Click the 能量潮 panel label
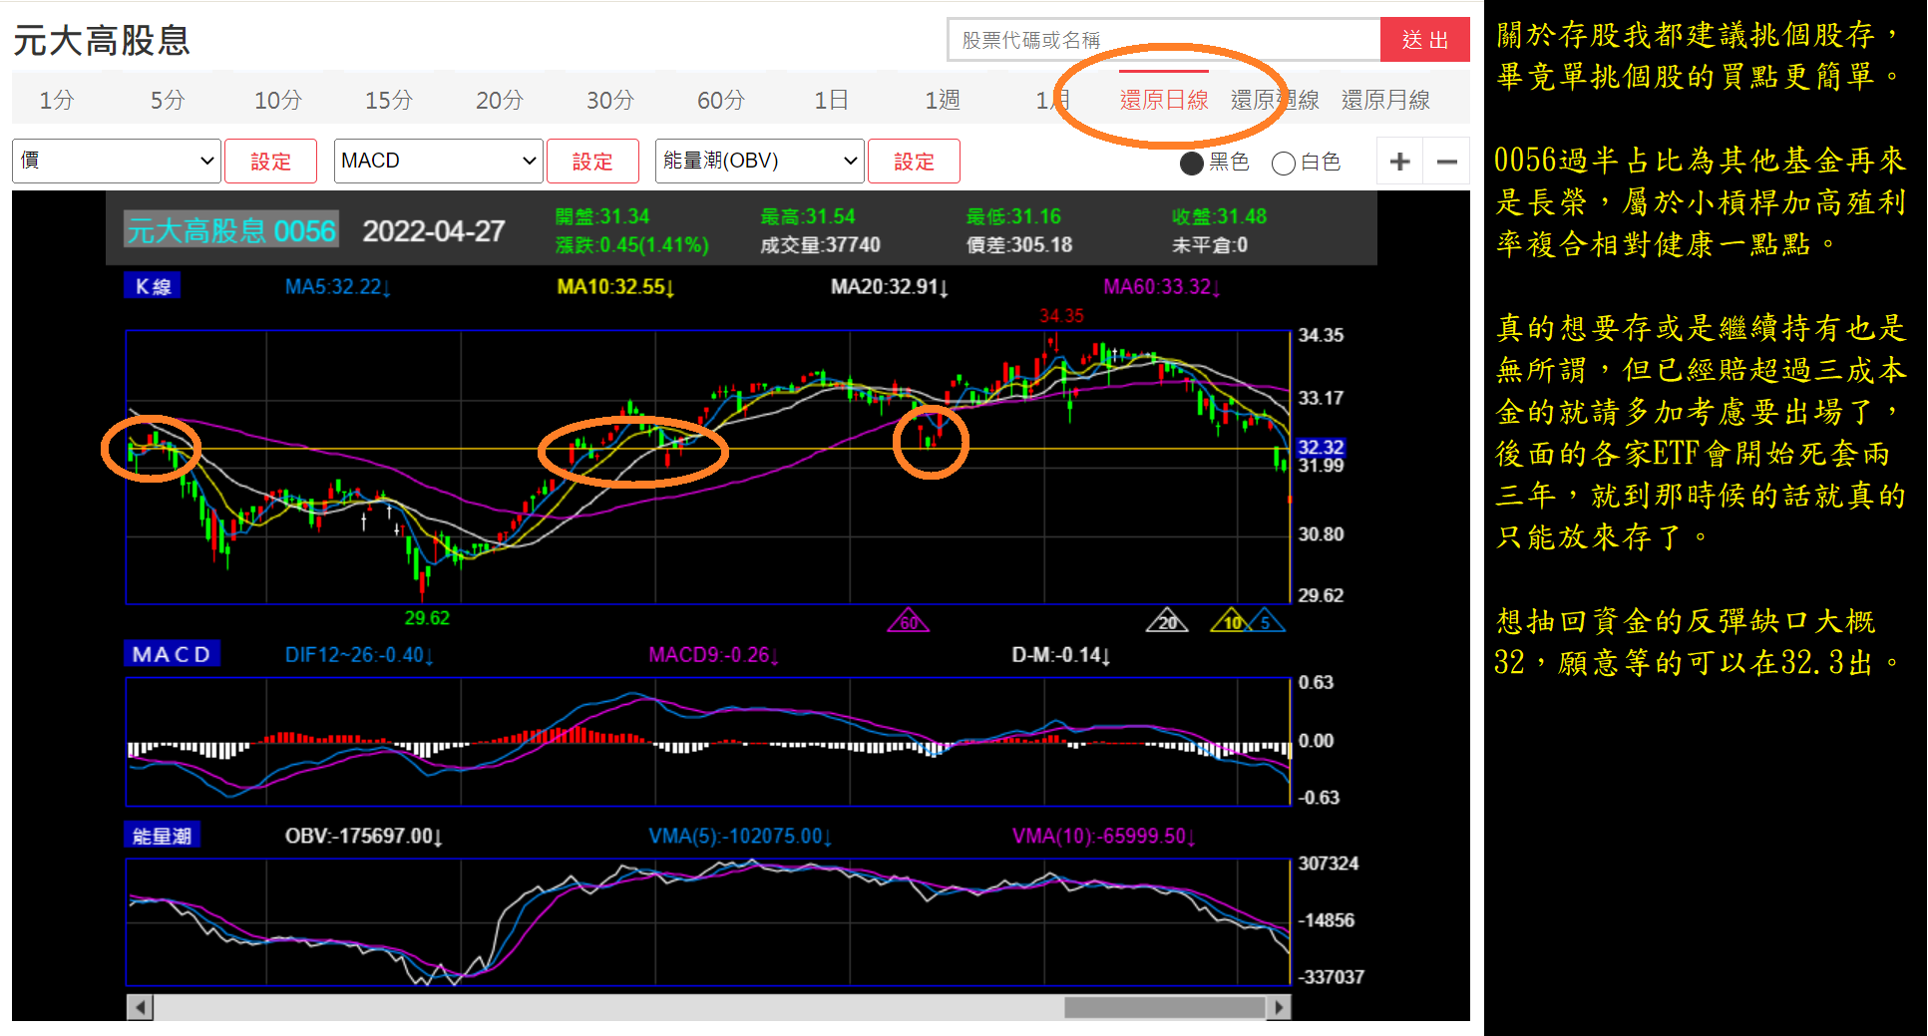 pos(162,836)
